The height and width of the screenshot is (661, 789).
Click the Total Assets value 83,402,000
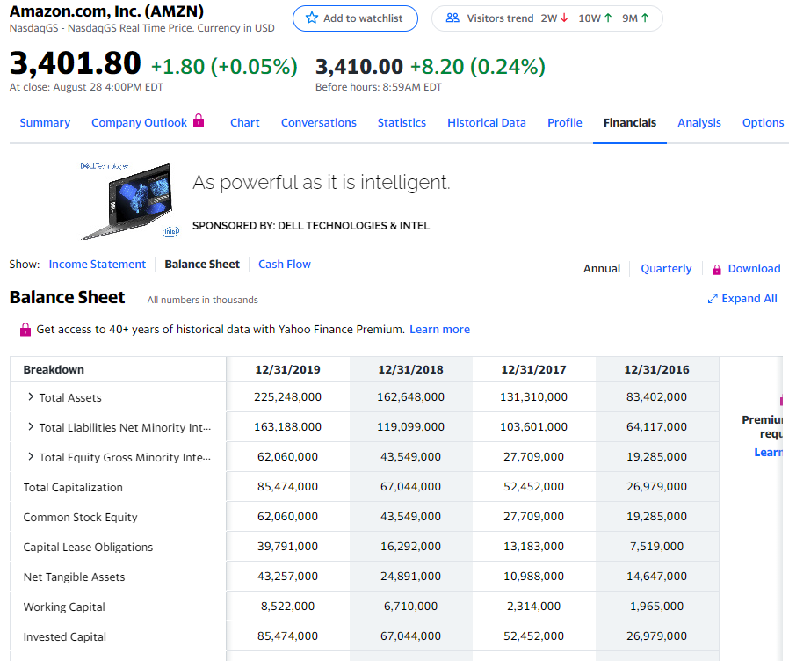656,396
